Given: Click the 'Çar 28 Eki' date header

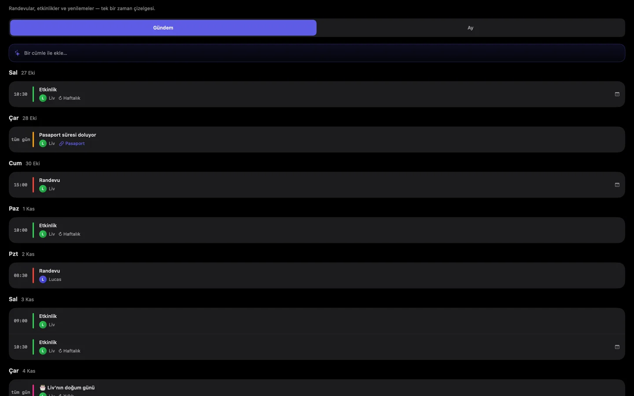Looking at the screenshot, I should [x=23, y=118].
